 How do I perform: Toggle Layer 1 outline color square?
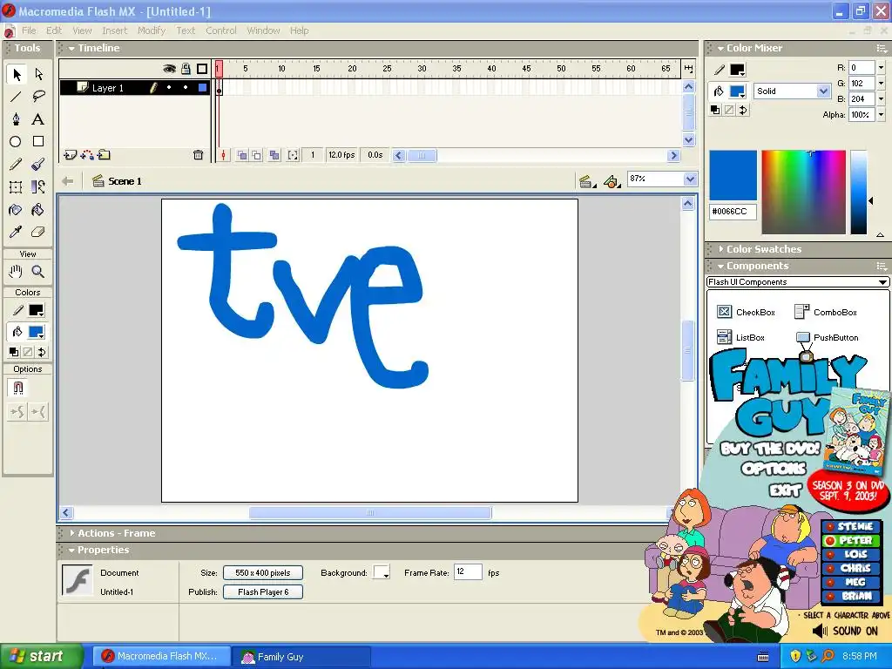pyautogui.click(x=202, y=88)
